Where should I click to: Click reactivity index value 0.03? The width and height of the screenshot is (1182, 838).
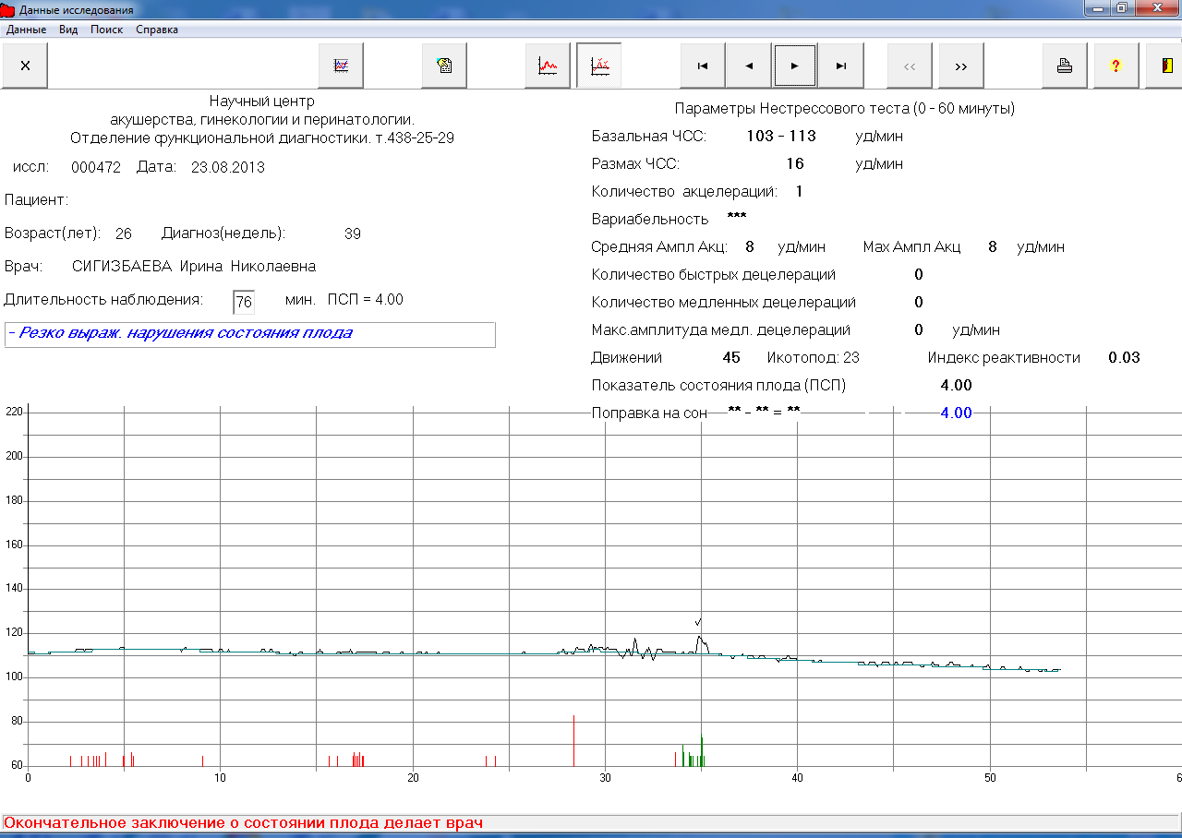pyautogui.click(x=1125, y=358)
